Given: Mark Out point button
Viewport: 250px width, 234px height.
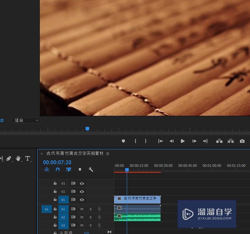Looking at the screenshot, I should 146,141.
